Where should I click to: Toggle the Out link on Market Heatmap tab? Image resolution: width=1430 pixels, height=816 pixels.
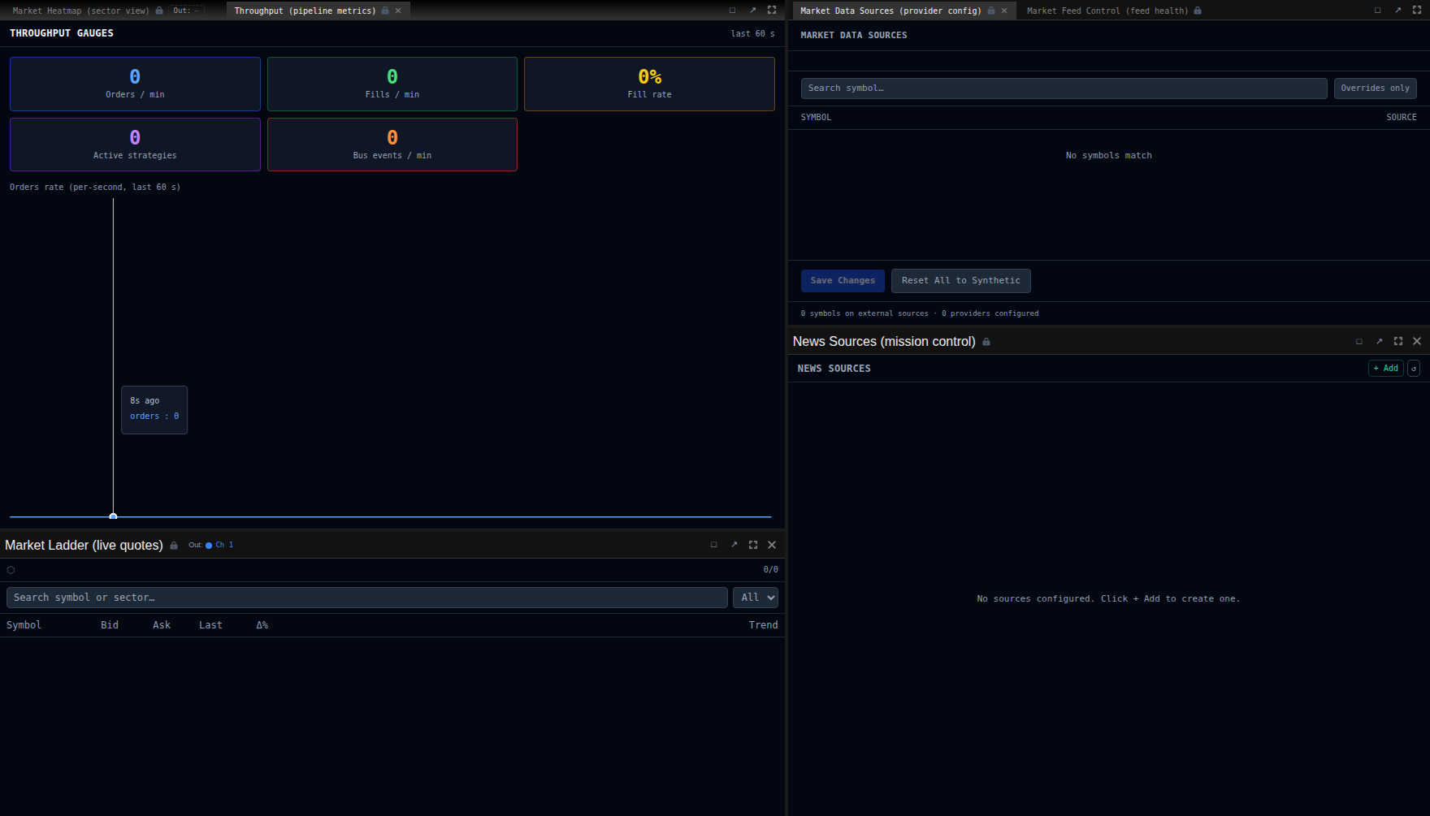[x=186, y=11]
